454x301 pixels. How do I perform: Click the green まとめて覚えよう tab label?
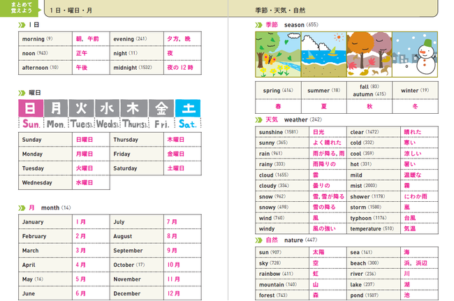[x=21, y=8]
